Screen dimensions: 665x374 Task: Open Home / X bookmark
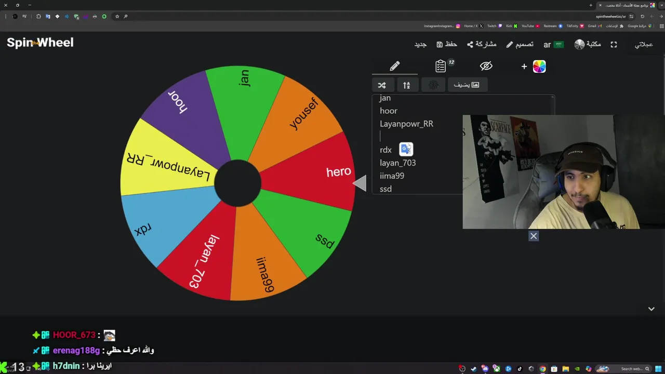coord(473,26)
